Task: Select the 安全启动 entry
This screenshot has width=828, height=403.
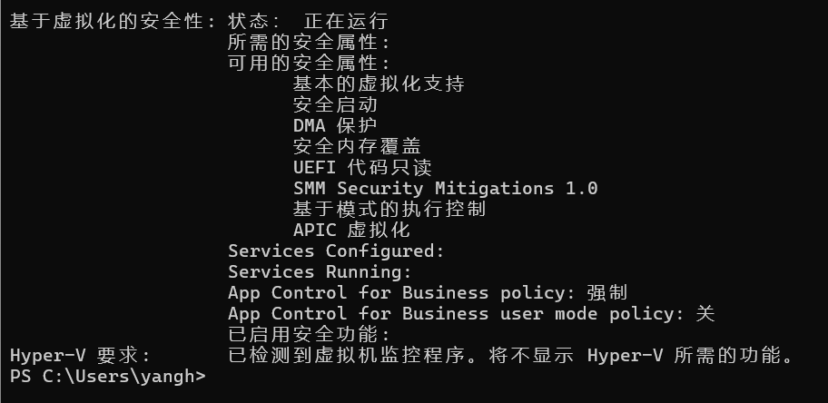Action: coord(335,104)
